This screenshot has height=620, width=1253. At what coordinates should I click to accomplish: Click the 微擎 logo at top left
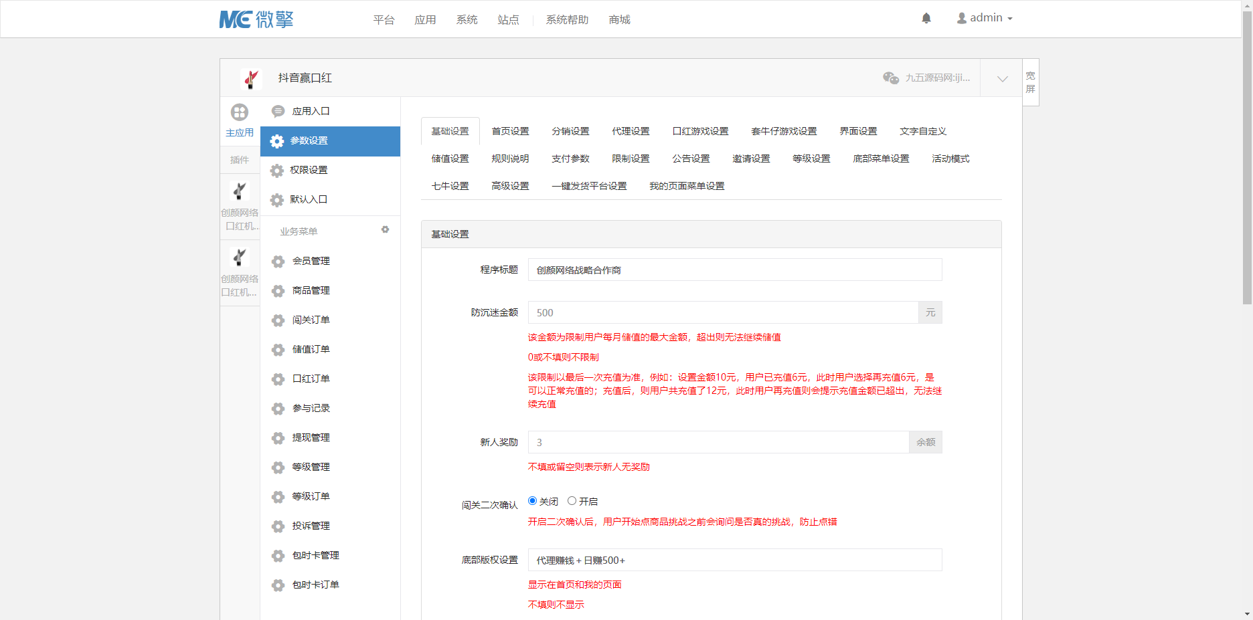pyautogui.click(x=257, y=19)
